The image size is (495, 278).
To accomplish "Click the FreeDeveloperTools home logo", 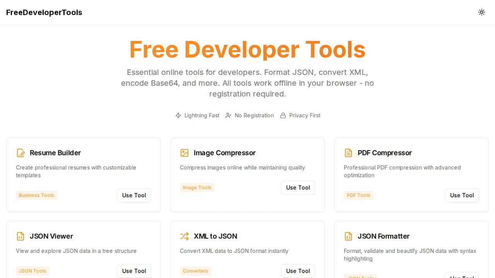I will click(44, 12).
